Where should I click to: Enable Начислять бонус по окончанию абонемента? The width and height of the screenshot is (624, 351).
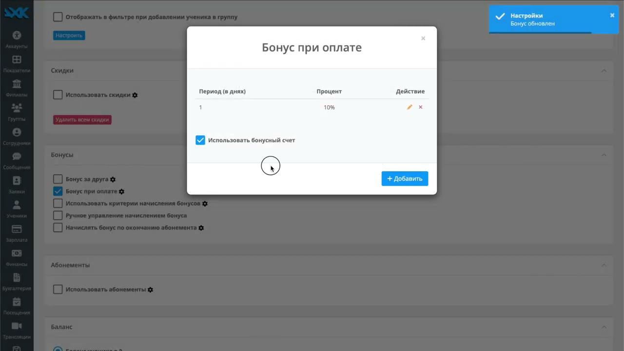coord(58,228)
